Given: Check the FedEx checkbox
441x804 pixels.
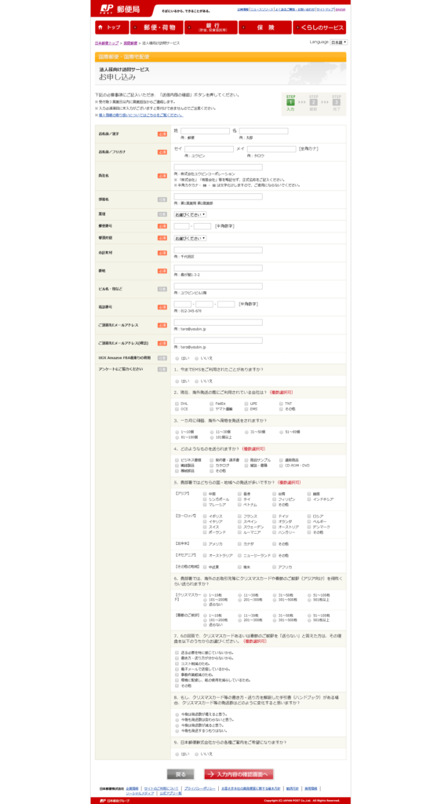Looking at the screenshot, I should [212, 404].
